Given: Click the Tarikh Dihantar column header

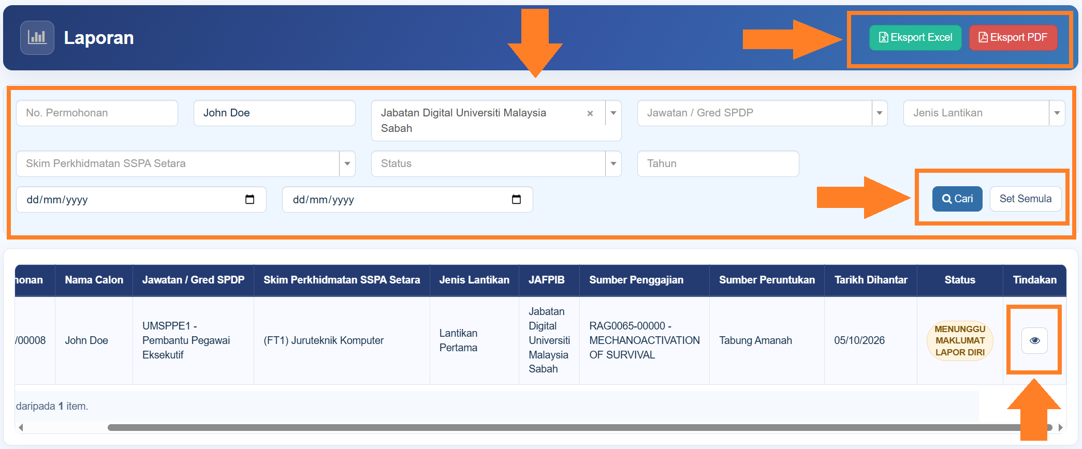Looking at the screenshot, I should pos(871,280).
